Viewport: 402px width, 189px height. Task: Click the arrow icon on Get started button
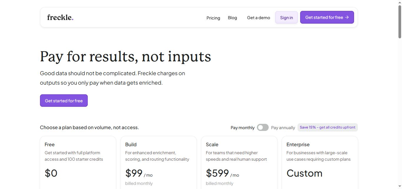(347, 17)
